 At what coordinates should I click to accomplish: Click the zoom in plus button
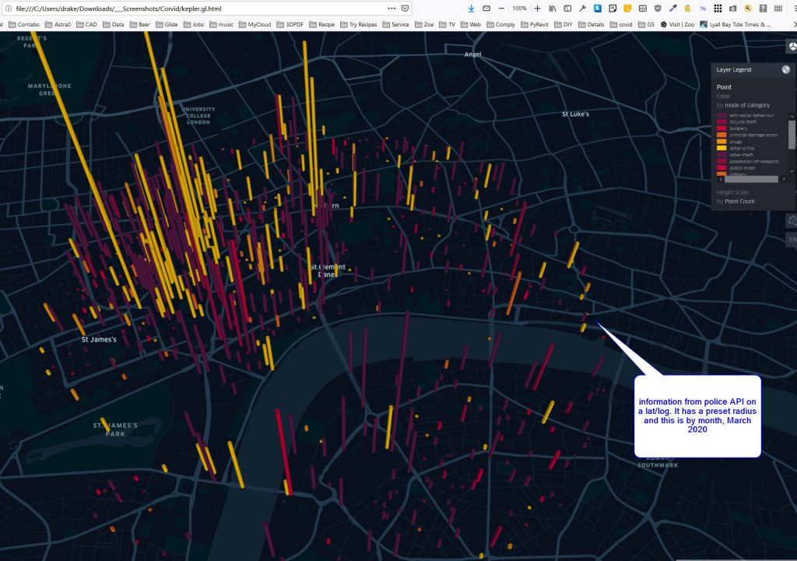pyautogui.click(x=537, y=8)
